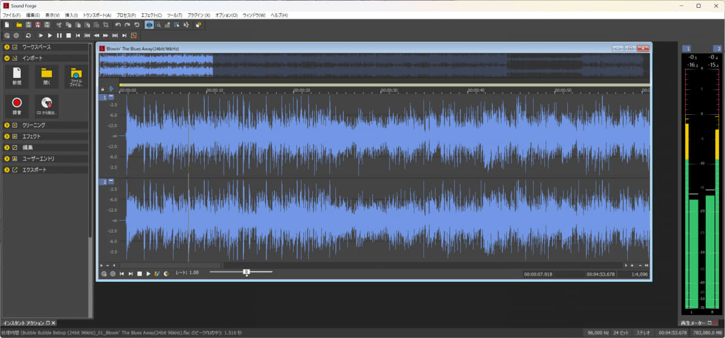The height and width of the screenshot is (338, 725).
Task: Click the yellow Open folder toolbar icon
Action: (19, 25)
